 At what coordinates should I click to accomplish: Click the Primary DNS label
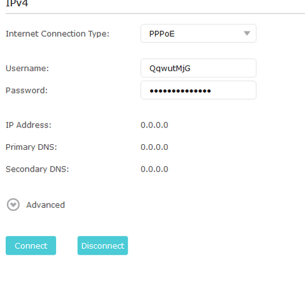point(31,147)
